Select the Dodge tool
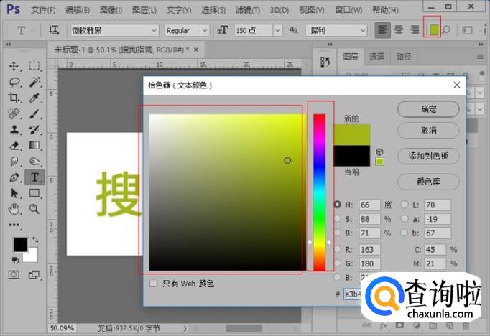490x336 pixels. [x=34, y=161]
